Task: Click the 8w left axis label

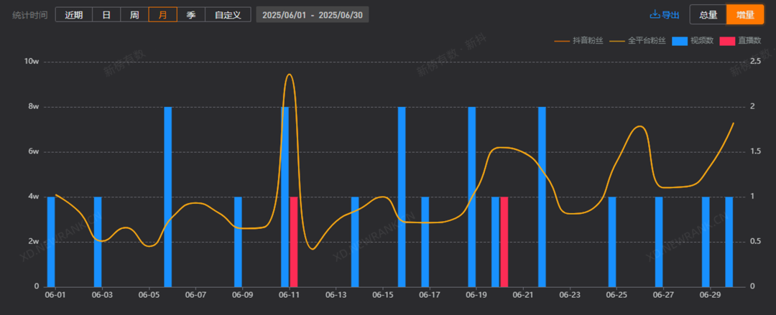Action: coord(34,106)
